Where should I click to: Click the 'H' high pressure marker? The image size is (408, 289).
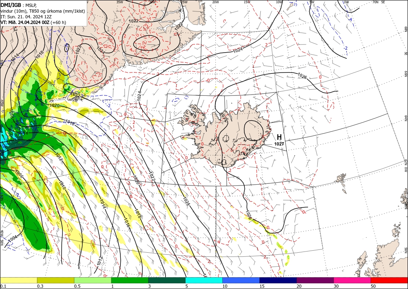279,137
